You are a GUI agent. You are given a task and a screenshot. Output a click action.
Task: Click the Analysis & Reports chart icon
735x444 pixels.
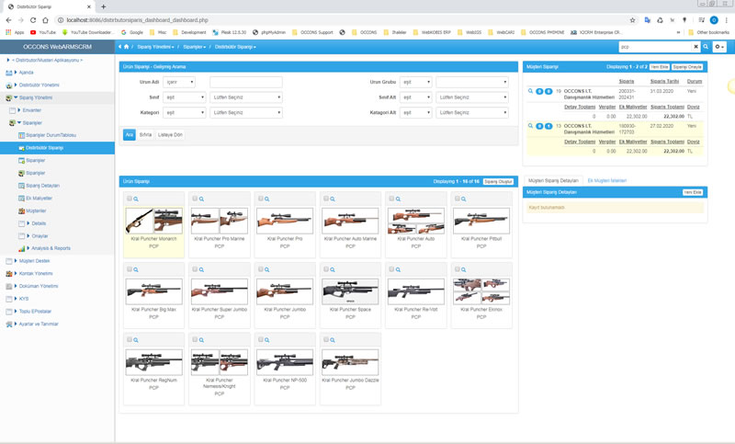(x=21, y=248)
